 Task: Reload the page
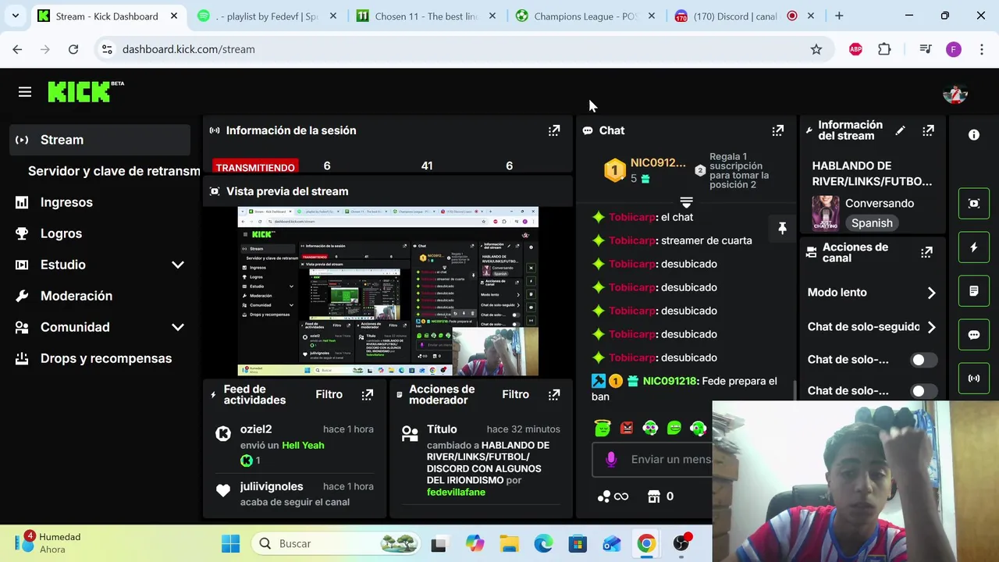(x=73, y=49)
